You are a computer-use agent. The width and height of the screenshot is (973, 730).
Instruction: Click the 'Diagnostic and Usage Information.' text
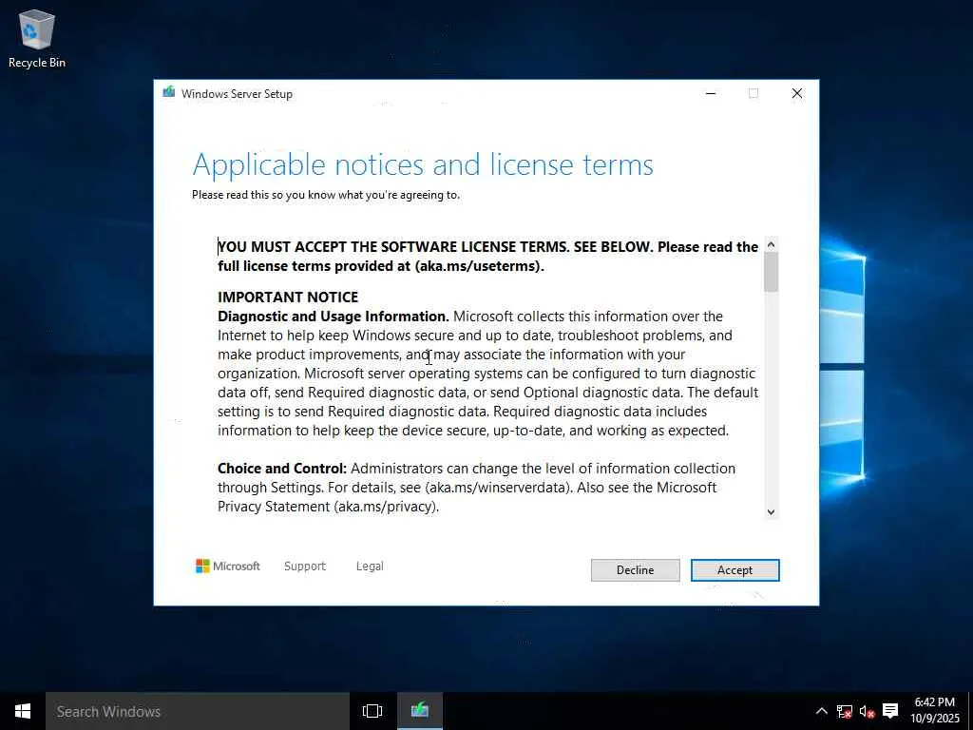(334, 317)
